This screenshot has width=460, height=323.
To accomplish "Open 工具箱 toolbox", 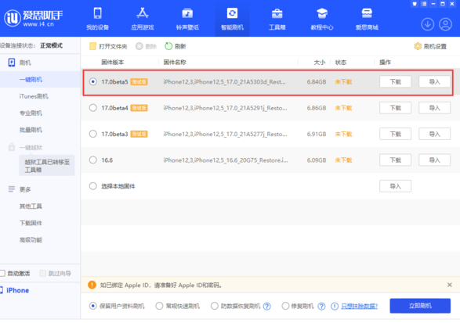I will tap(277, 19).
